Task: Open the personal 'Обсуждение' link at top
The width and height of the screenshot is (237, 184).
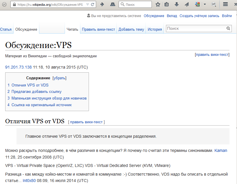Action: coord(154,16)
